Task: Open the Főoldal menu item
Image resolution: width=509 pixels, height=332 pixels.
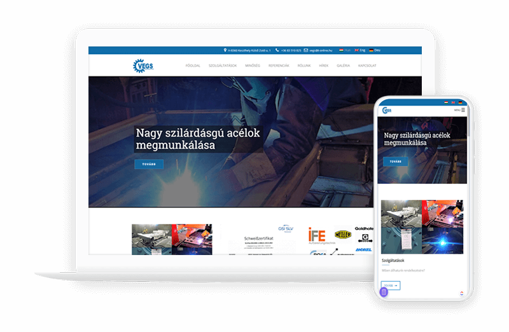Action: click(x=193, y=66)
